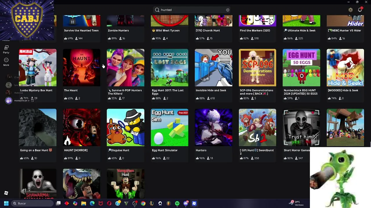Click the Short Horror Games title text

click(x=297, y=150)
